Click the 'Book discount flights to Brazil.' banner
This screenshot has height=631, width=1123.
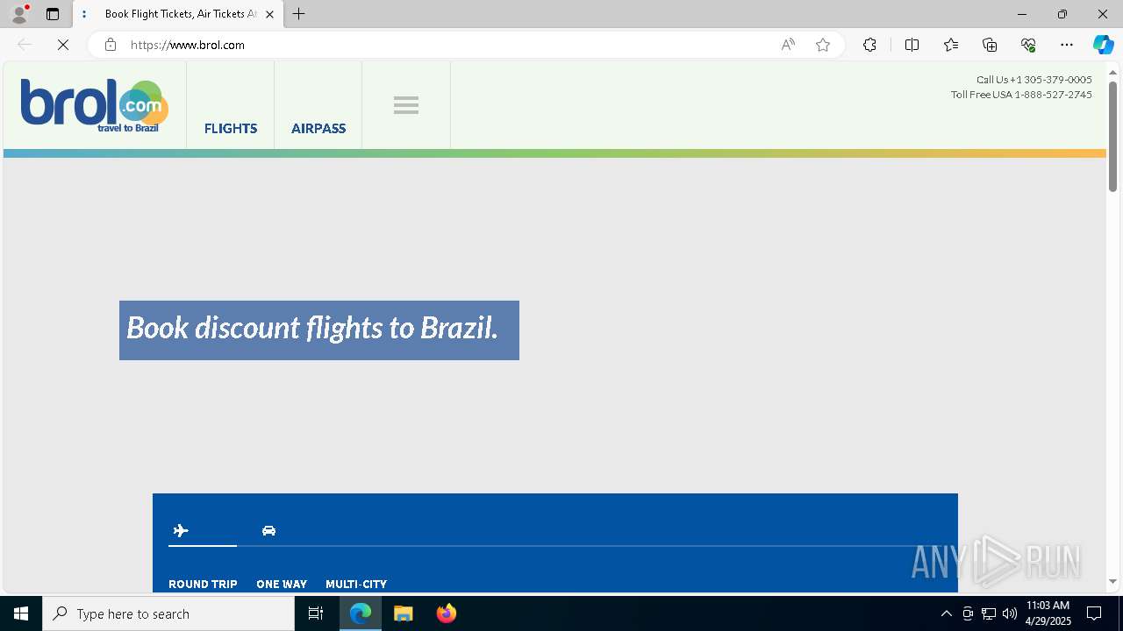[x=319, y=330]
